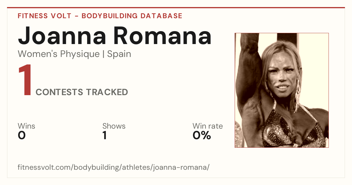The width and height of the screenshot is (352, 185).
Task: Click the large red number 1
Action: coord(25,81)
